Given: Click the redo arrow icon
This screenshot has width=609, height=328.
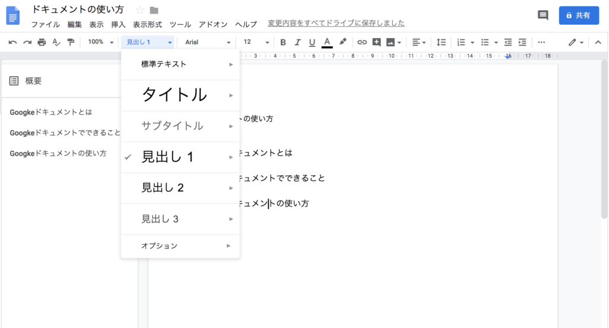Looking at the screenshot, I should (x=27, y=42).
